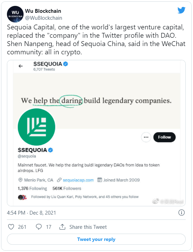This screenshot has height=252, width=193.
Task: View the 1,376 Following list
Action: coord(32,188)
